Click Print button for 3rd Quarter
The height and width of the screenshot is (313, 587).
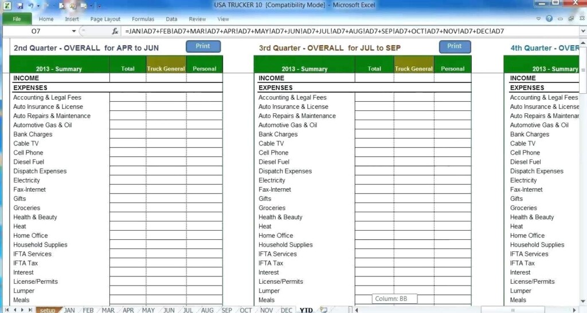coord(455,46)
